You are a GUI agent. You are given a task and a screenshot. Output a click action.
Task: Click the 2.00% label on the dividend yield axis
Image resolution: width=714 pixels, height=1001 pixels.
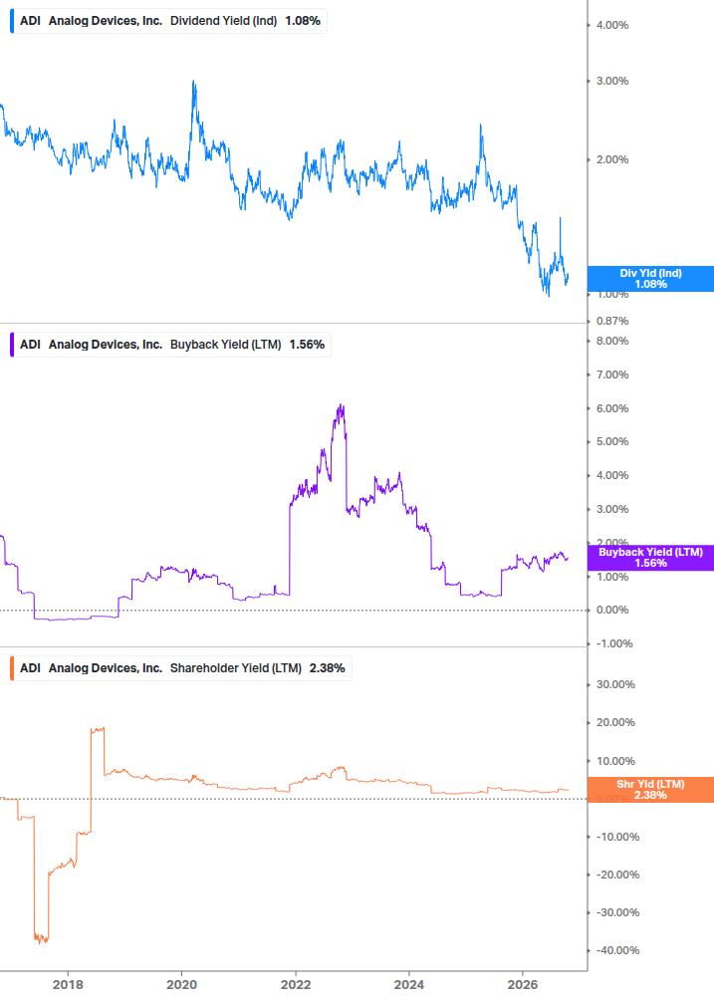611,159
